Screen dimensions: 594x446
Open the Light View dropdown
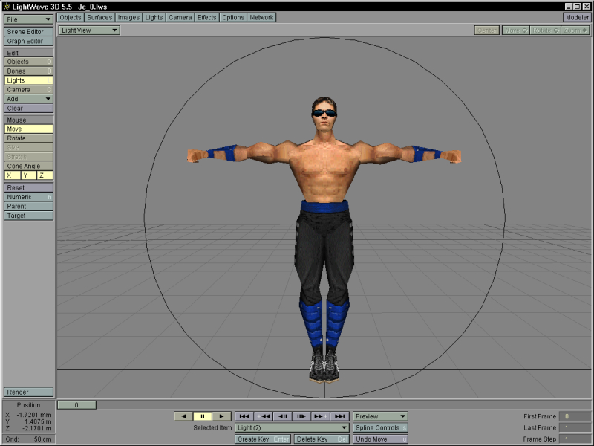[89, 30]
